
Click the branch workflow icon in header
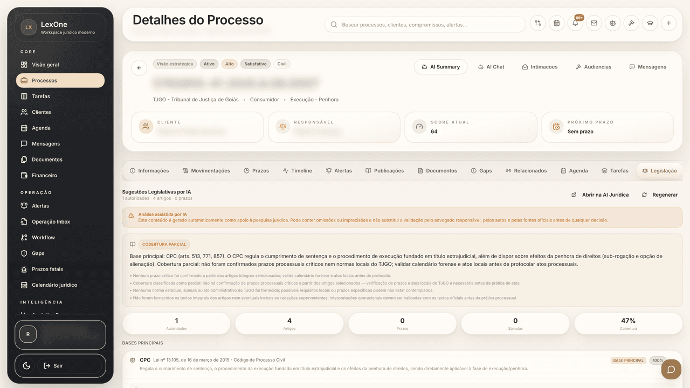(538, 23)
